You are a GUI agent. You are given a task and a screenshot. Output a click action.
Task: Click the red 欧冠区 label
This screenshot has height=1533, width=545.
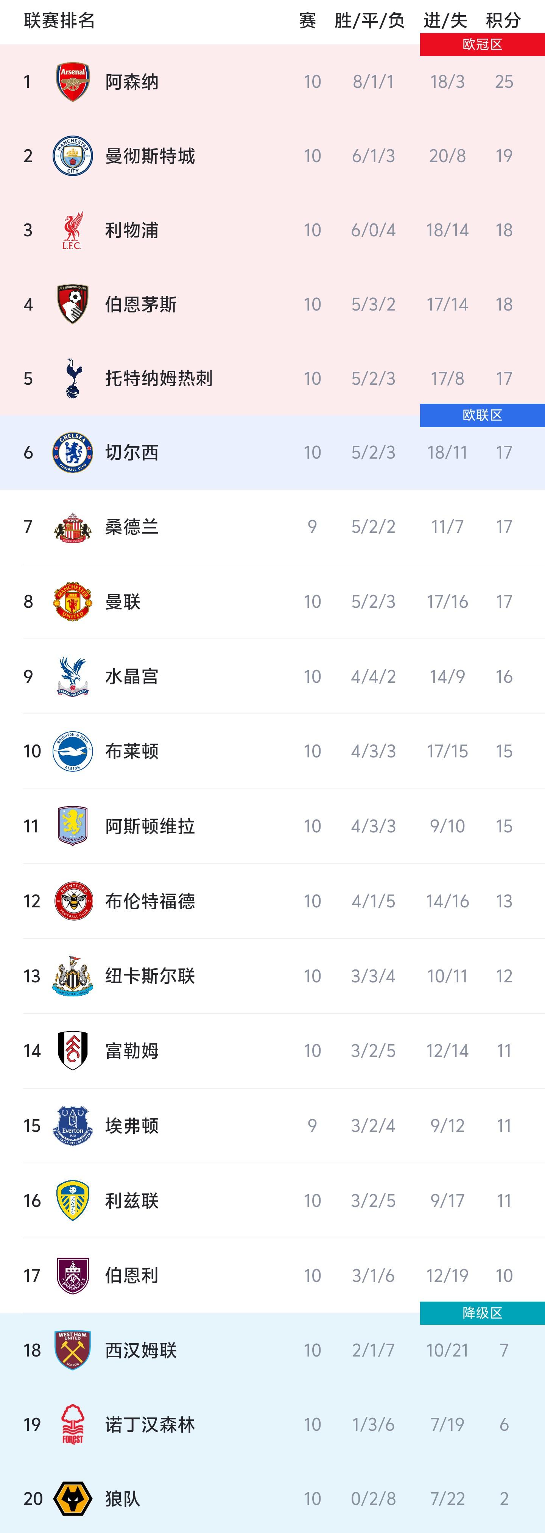(482, 45)
